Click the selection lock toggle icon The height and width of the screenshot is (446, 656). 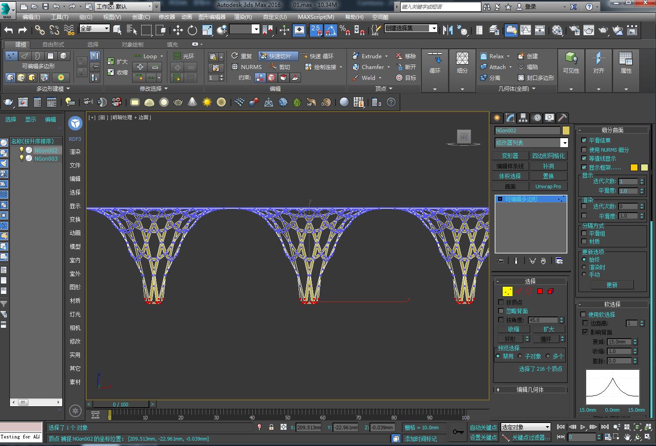pos(271,427)
